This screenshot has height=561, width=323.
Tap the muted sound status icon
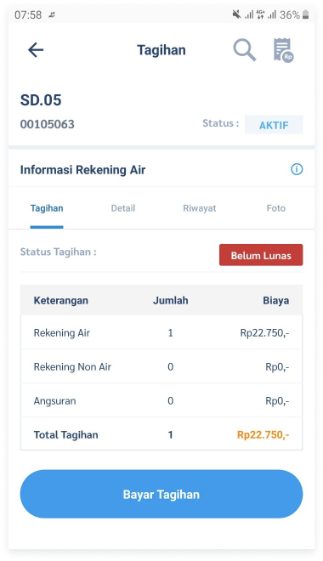tap(236, 14)
